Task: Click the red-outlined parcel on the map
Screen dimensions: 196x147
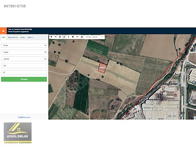Action: (x=102, y=68)
